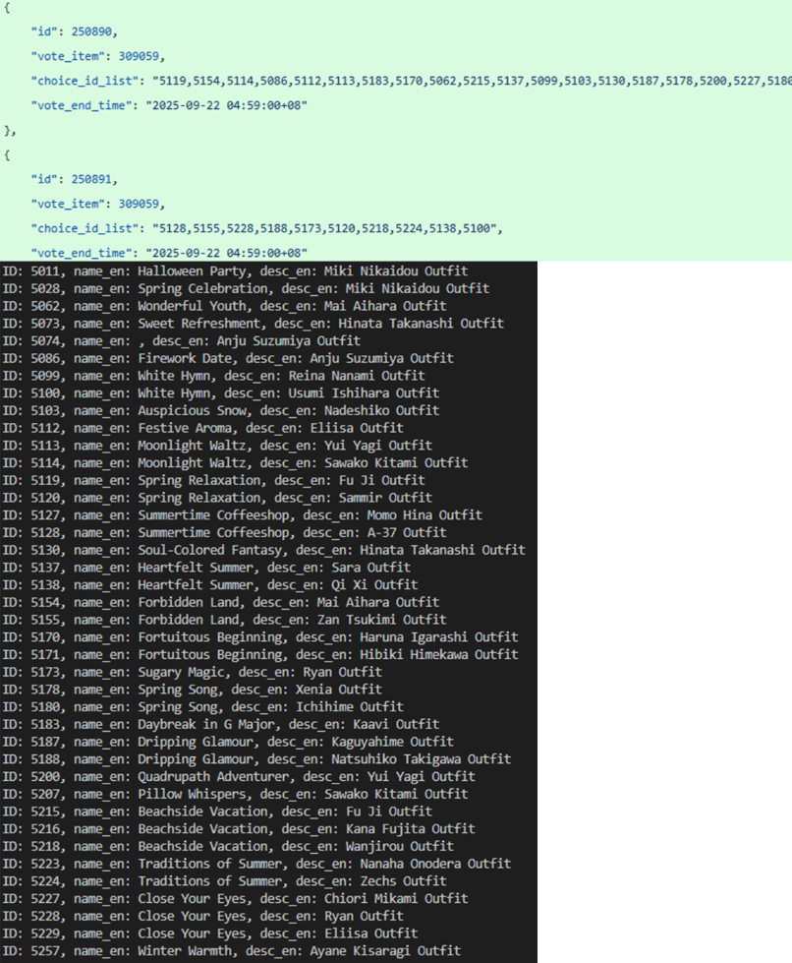Click Beachside Vacation Fu Ji row

[x=217, y=812]
